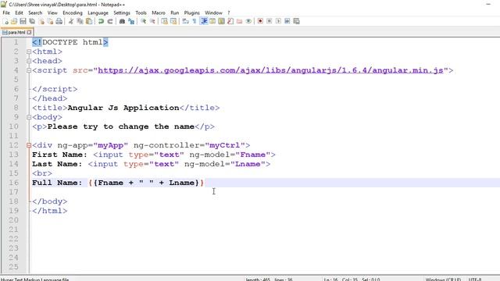The height and width of the screenshot is (281, 500).
Task: Toggle synchronize vertical scrolling icon
Action: coord(164,21)
